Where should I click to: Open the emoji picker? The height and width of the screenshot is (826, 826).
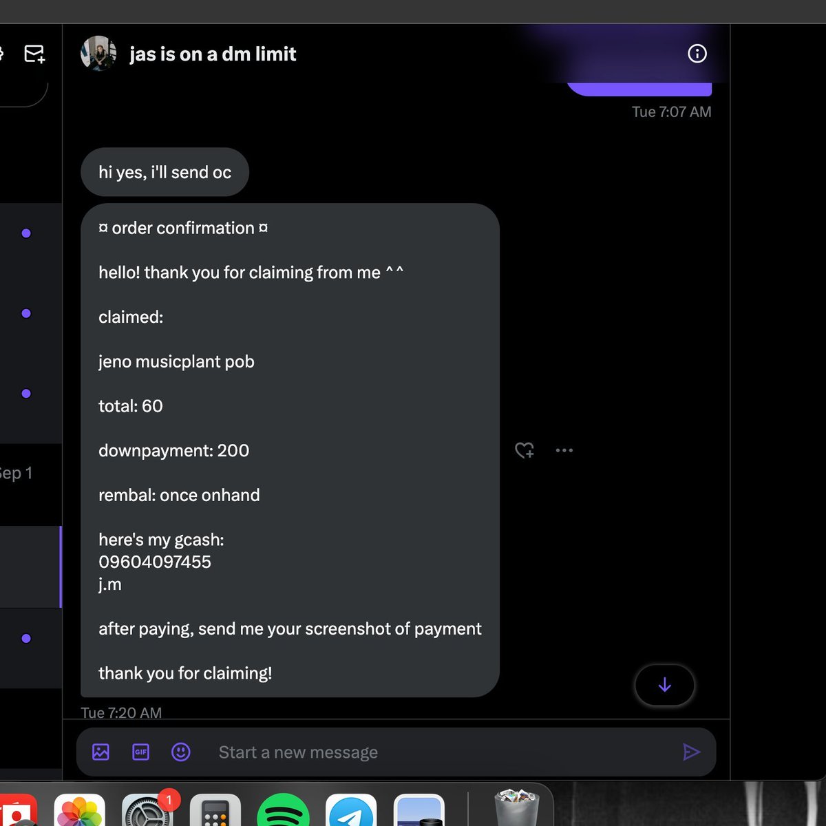pyautogui.click(x=180, y=752)
